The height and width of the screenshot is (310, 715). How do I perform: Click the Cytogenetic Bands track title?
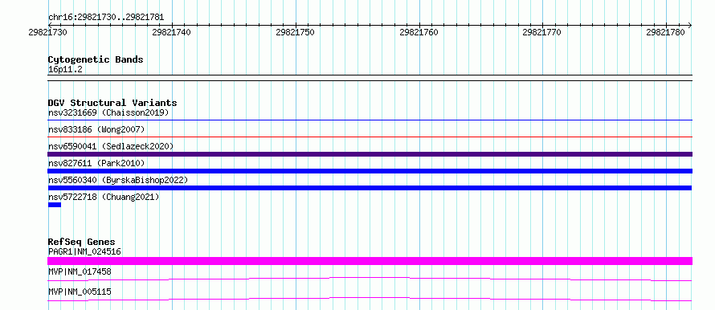96,59
